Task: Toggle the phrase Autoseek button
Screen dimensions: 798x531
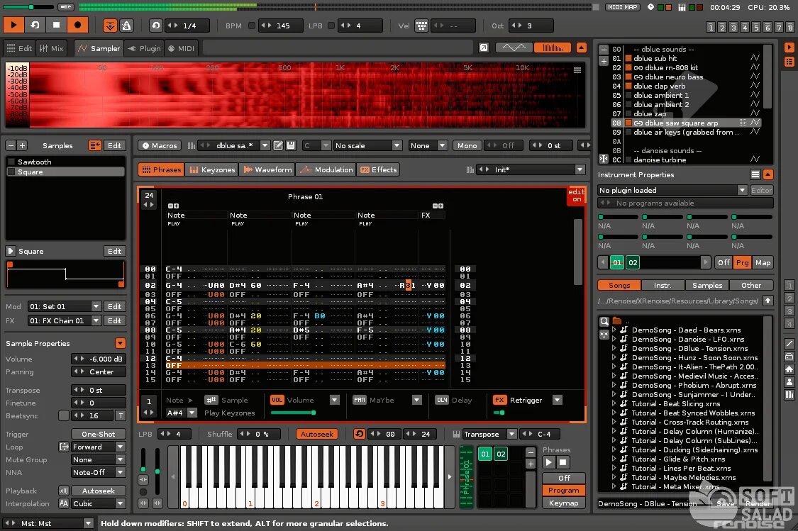Action: pos(316,435)
